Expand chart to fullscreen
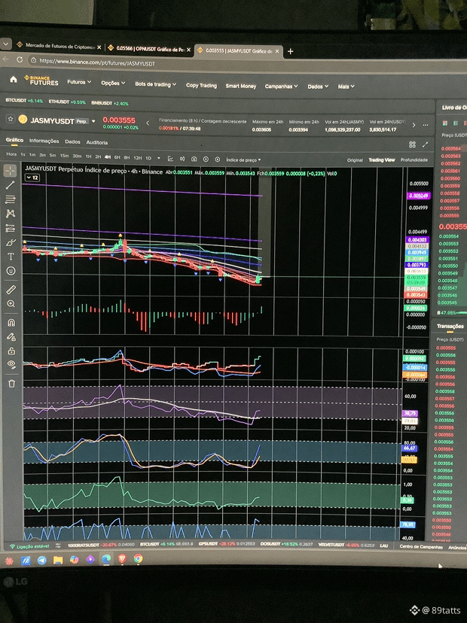 [x=425, y=144]
